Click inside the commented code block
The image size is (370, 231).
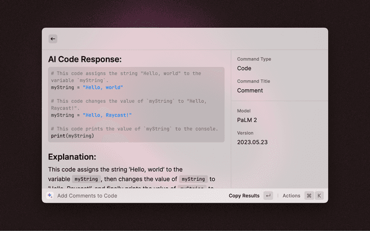[x=136, y=105]
